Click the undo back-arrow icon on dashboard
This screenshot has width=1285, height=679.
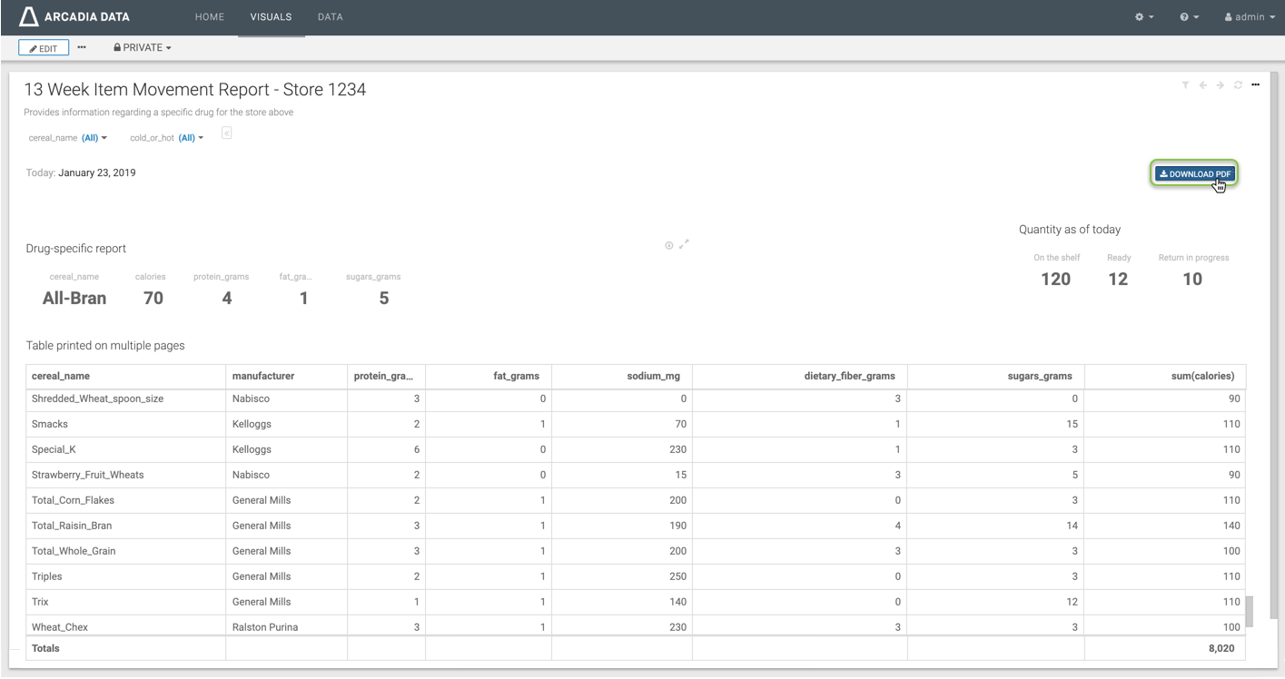(1203, 85)
